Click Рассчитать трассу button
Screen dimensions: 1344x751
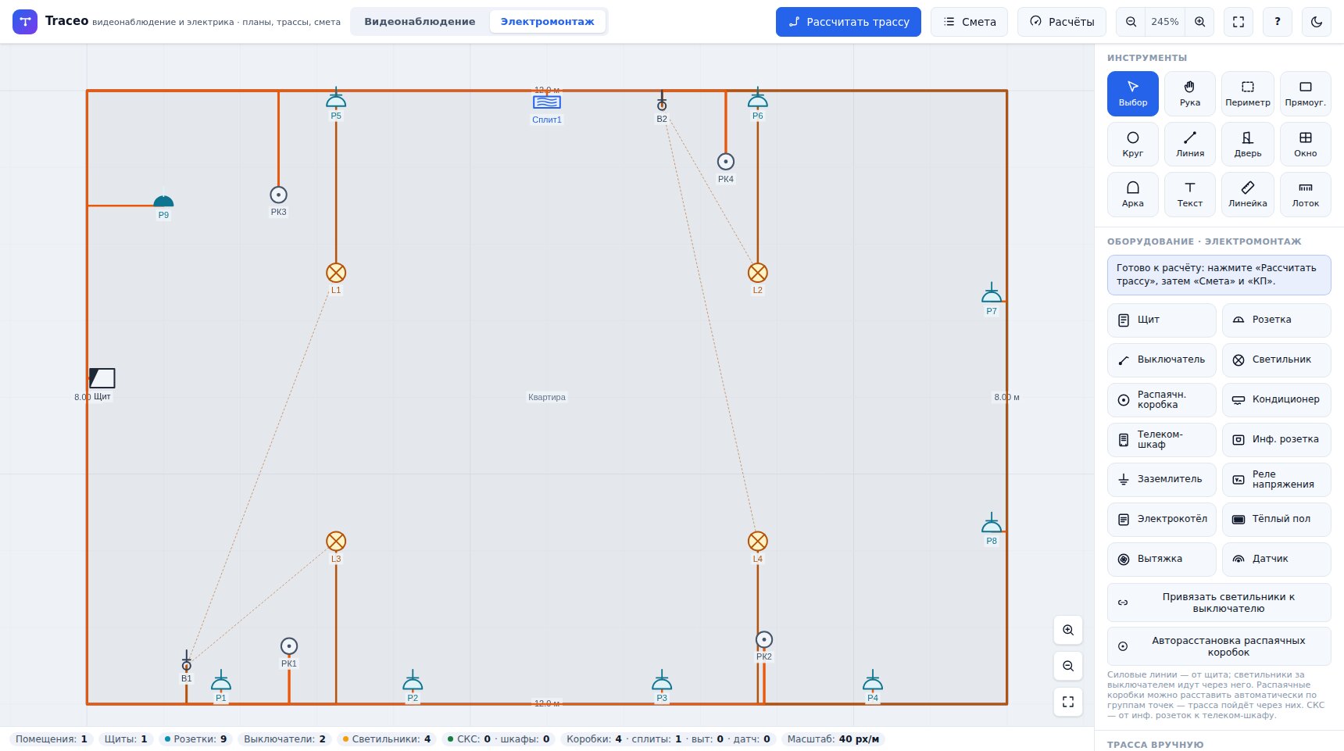[x=849, y=22]
